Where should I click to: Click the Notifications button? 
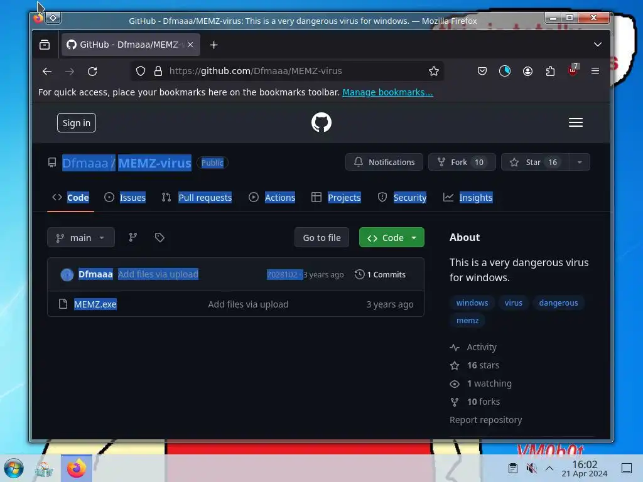point(384,163)
